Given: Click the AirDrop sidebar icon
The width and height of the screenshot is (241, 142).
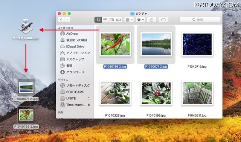Looking at the screenshot, I should [x=63, y=34].
